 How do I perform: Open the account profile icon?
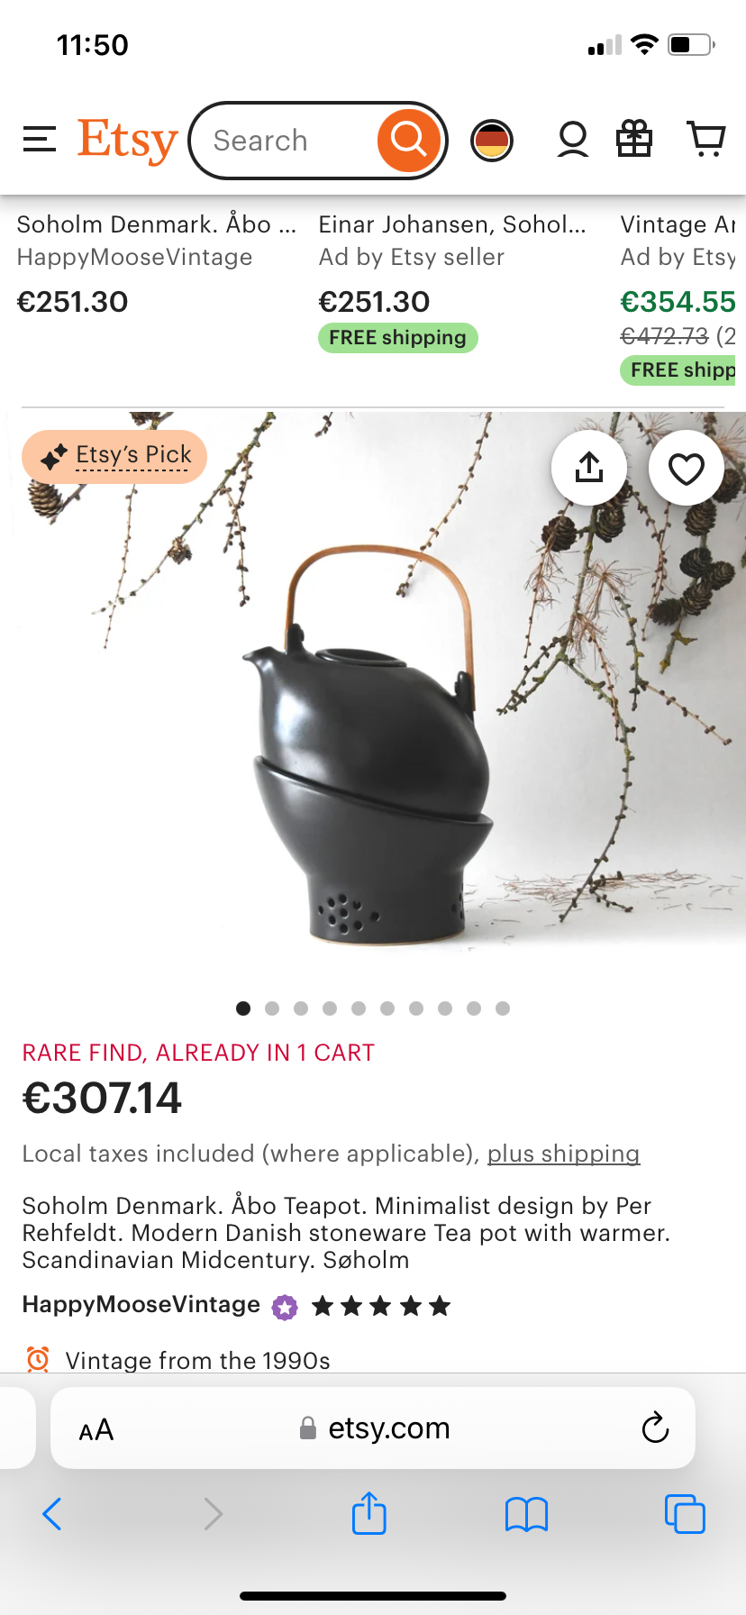573,140
